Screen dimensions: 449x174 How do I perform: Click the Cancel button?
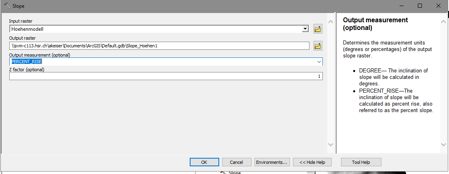[x=236, y=162]
